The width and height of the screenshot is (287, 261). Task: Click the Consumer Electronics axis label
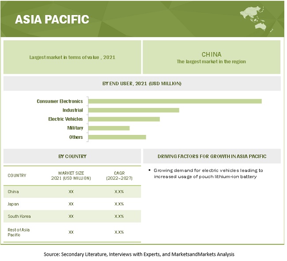pos(60,101)
